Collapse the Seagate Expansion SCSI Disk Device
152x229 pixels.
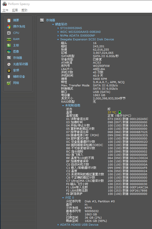pos(58,40)
